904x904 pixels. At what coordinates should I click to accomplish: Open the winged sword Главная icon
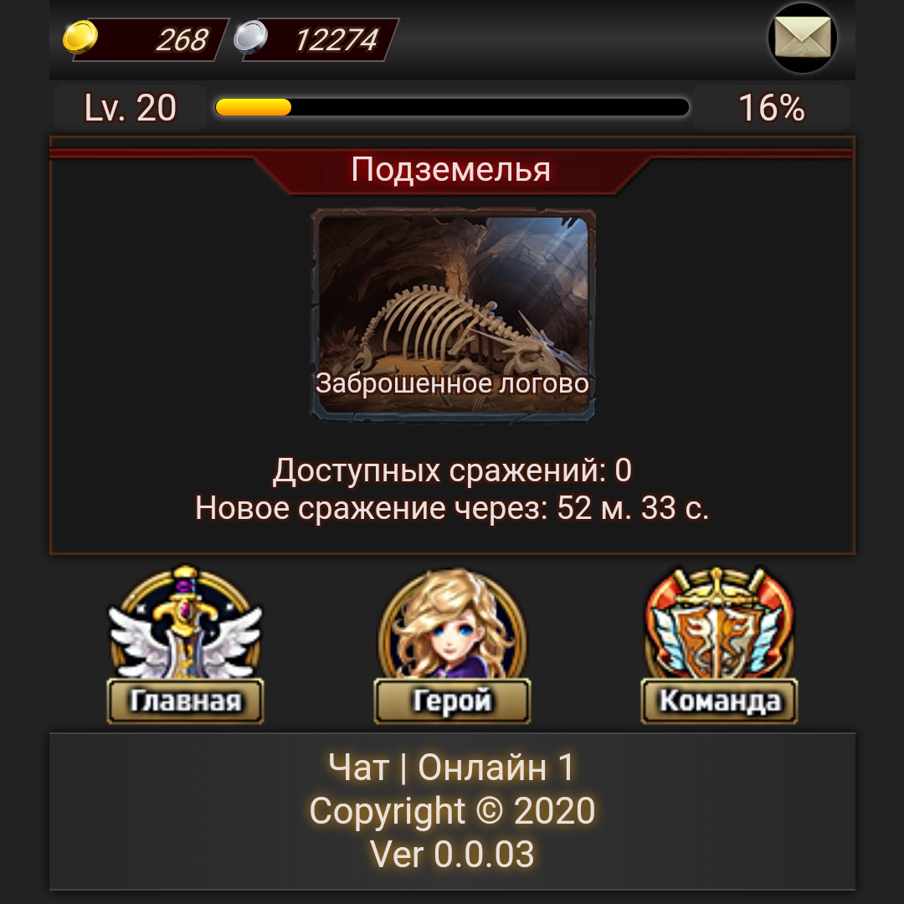point(185,623)
